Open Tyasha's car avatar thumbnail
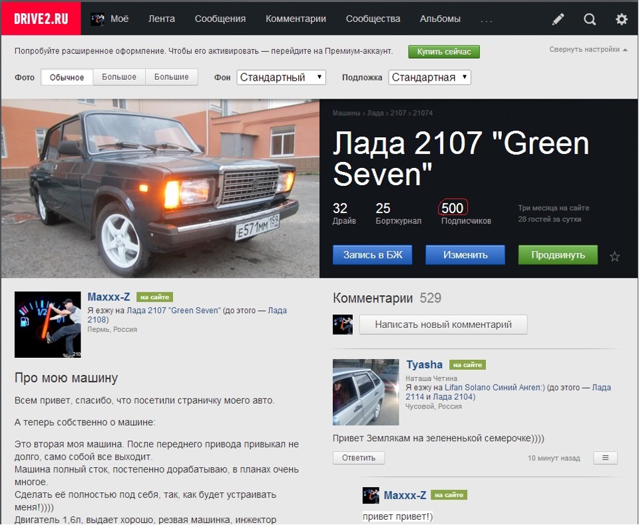The height and width of the screenshot is (525, 639). (366, 392)
